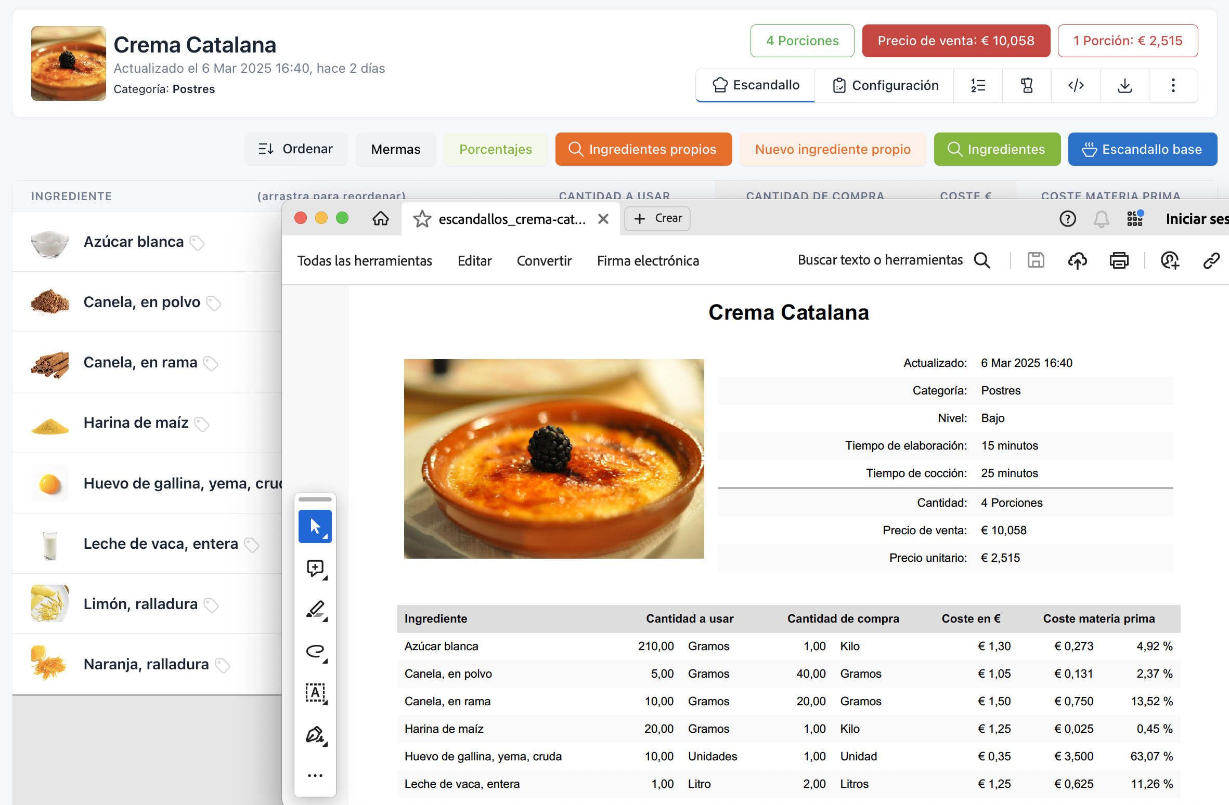Click tag icon next to Leche de vaca, entera
Image resolution: width=1229 pixels, height=805 pixels.
252,545
